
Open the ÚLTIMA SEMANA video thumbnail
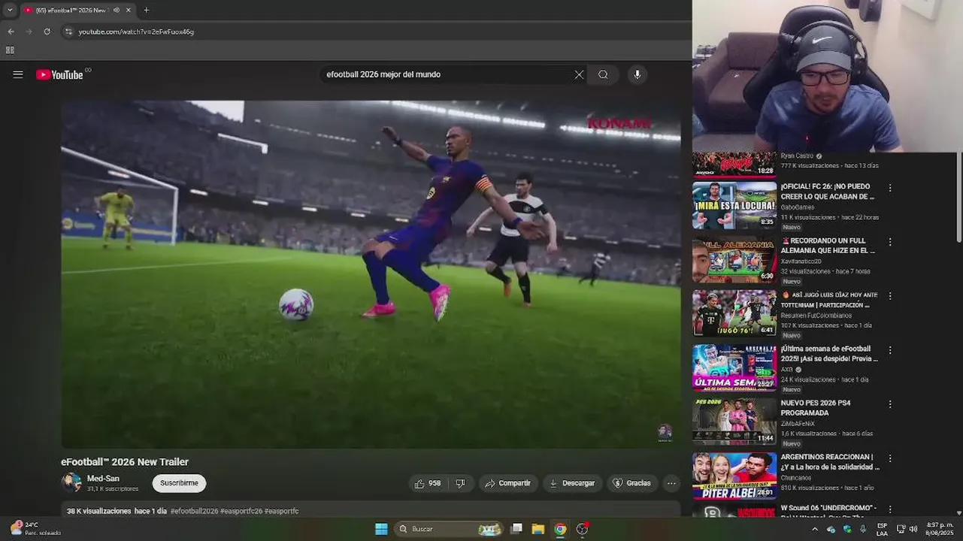point(734,367)
